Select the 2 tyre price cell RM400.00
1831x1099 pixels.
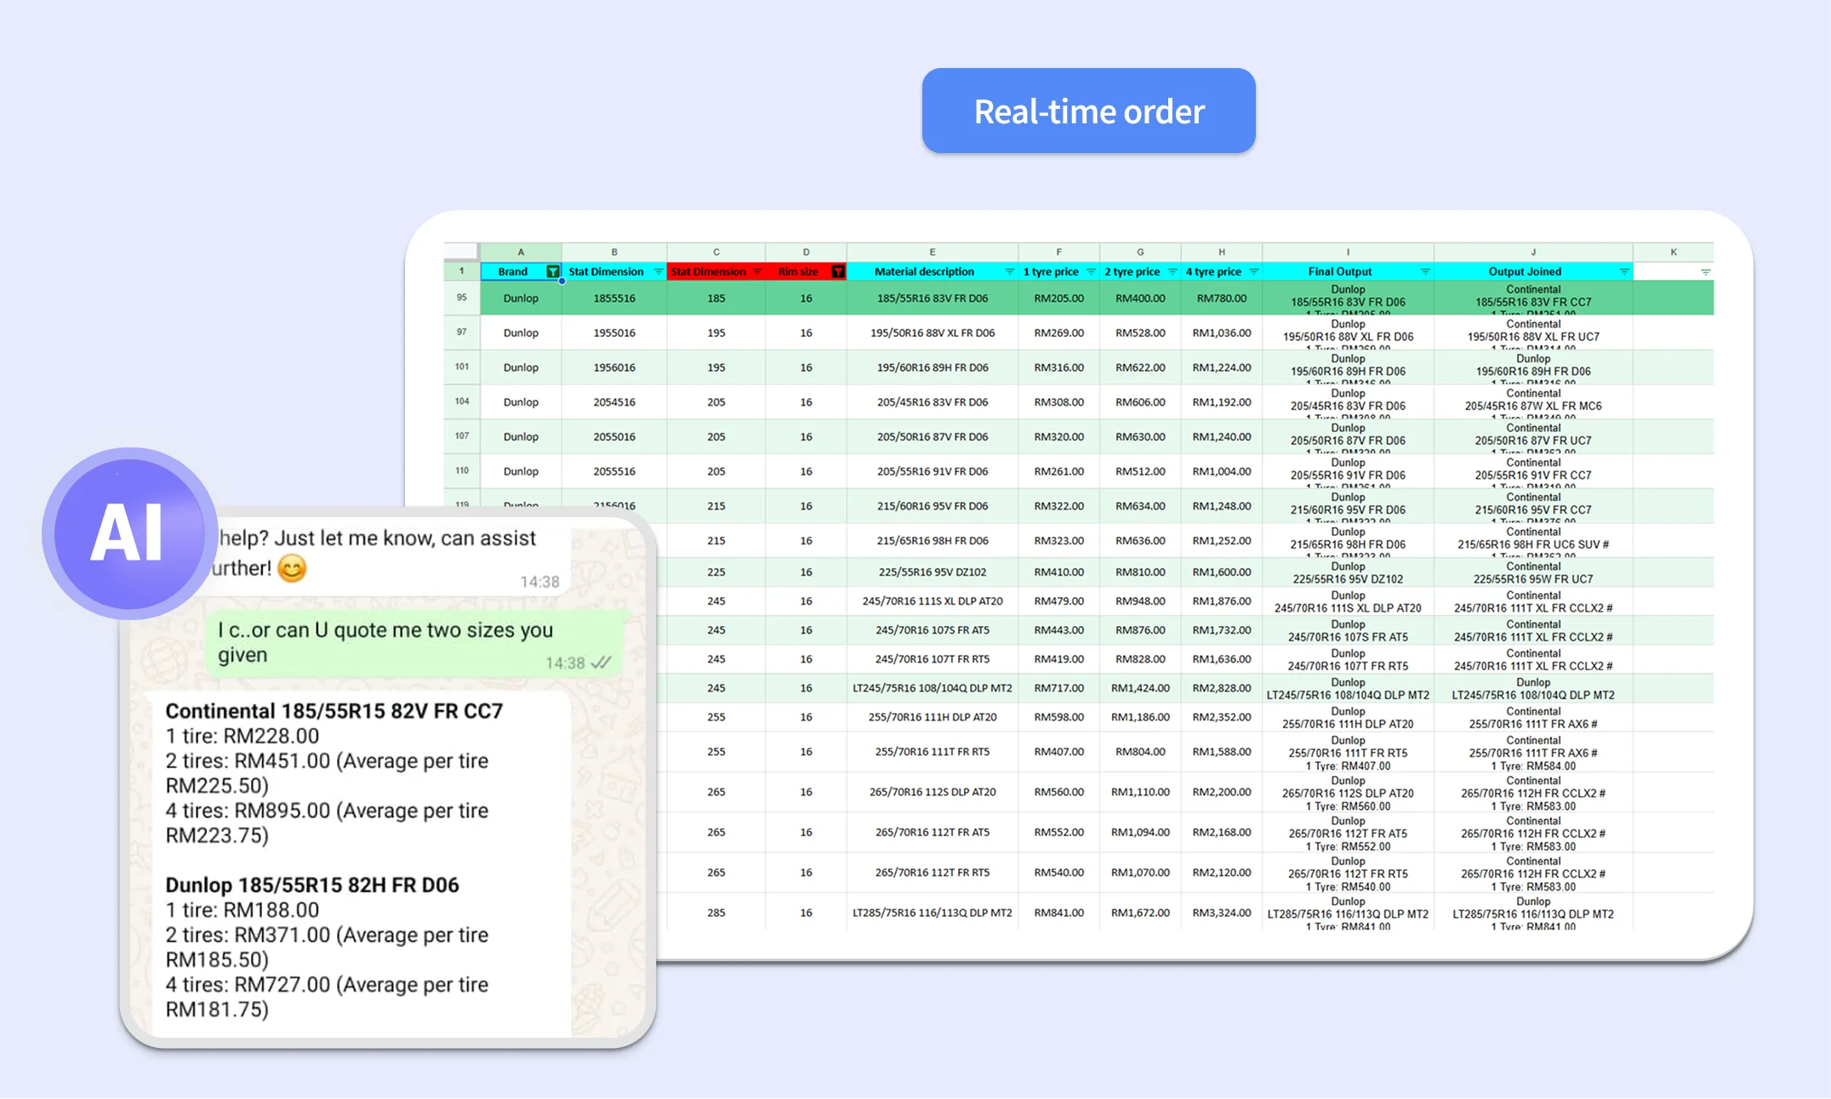1140,299
